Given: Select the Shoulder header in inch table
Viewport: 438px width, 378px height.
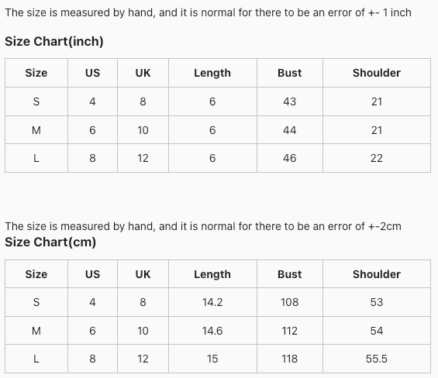Looking at the screenshot, I should coord(377,73).
